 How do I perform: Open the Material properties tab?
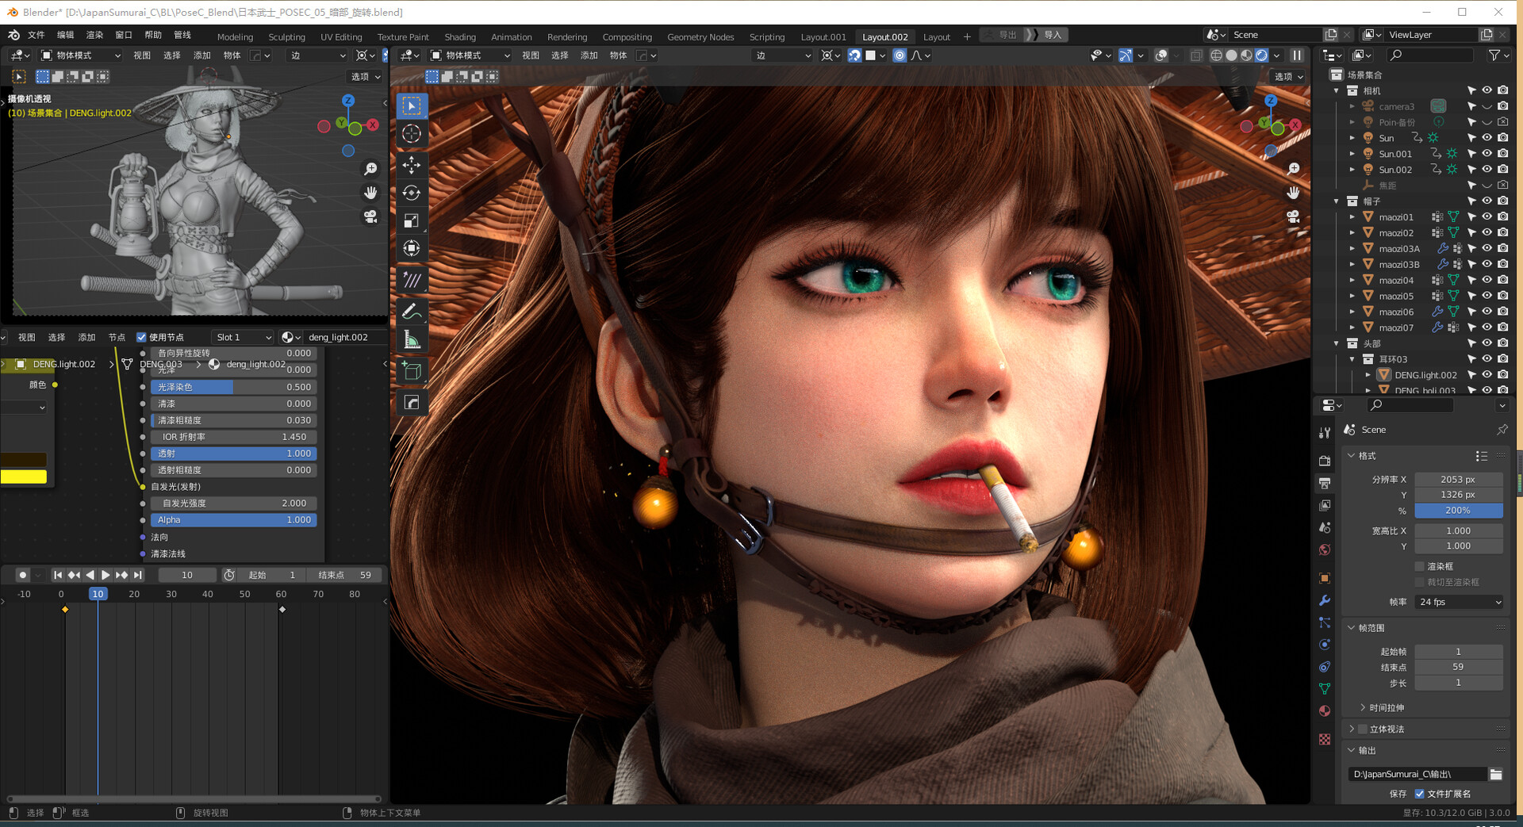coord(1325,710)
